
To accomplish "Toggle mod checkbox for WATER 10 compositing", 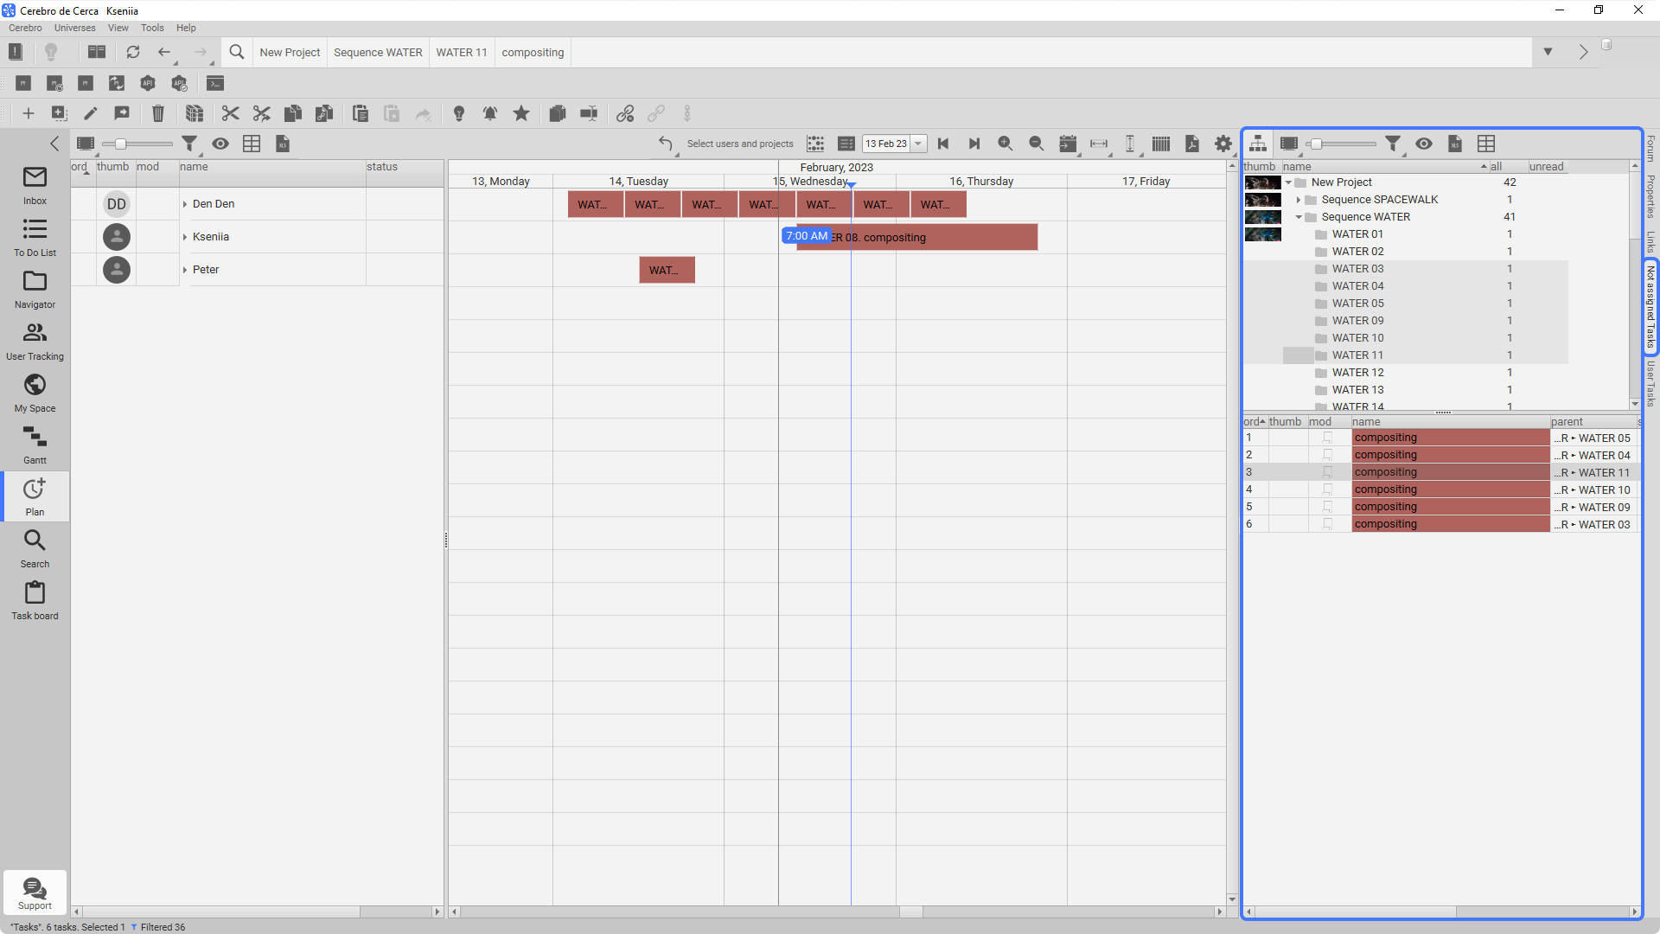I will (1327, 489).
